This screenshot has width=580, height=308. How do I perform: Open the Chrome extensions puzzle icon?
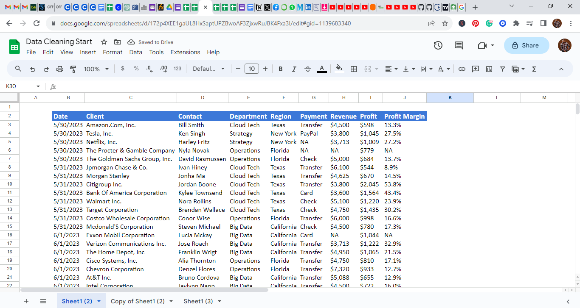coord(516,23)
